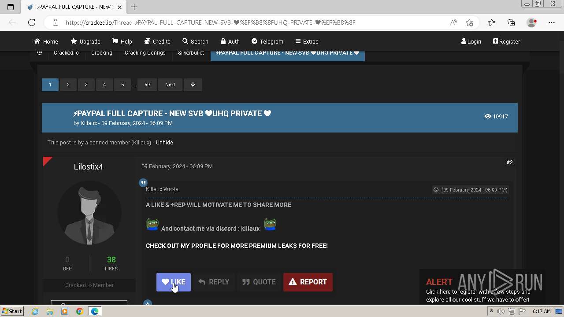Open Chrome from taskbar
The width and height of the screenshot is (564, 317).
coord(79,311)
